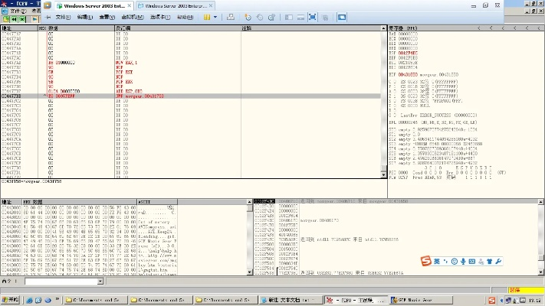545x306 pixels.
Task: Toggle Sogou punctuation mode button
Action: click(x=446, y=262)
